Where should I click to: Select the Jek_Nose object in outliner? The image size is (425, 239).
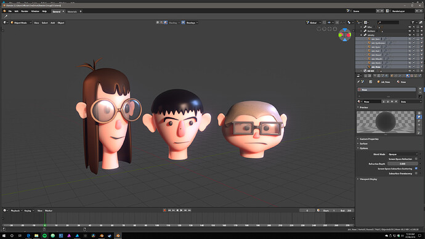pyautogui.click(x=375, y=67)
